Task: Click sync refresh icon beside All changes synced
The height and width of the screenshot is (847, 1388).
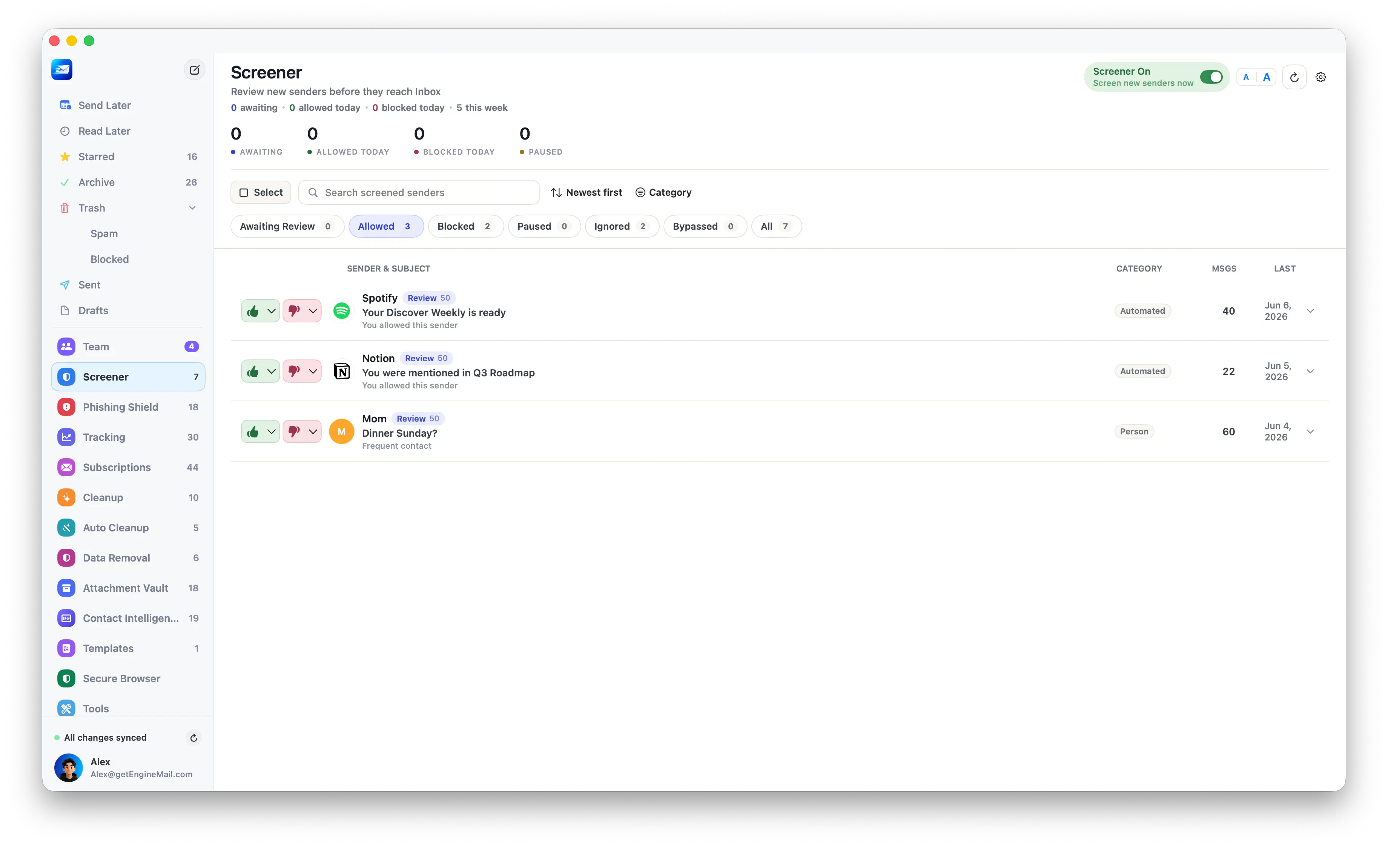Action: 194,738
